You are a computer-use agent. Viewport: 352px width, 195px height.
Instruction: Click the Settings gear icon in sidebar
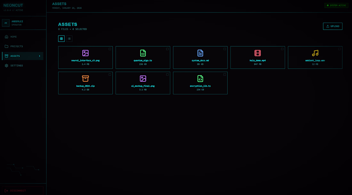6,66
